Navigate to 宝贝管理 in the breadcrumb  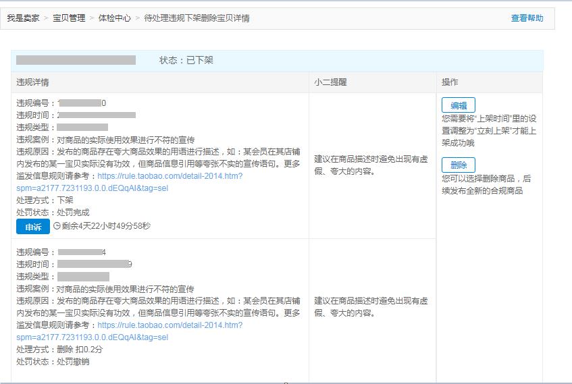point(69,18)
